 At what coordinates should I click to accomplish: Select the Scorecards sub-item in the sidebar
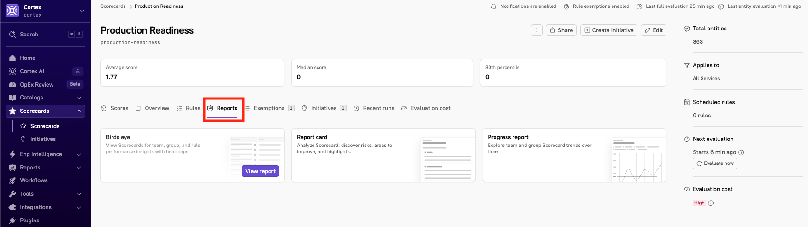(x=45, y=126)
